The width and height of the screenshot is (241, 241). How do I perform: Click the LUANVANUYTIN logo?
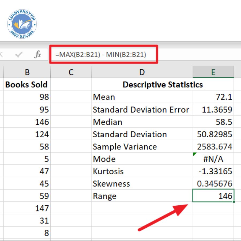[22, 25]
